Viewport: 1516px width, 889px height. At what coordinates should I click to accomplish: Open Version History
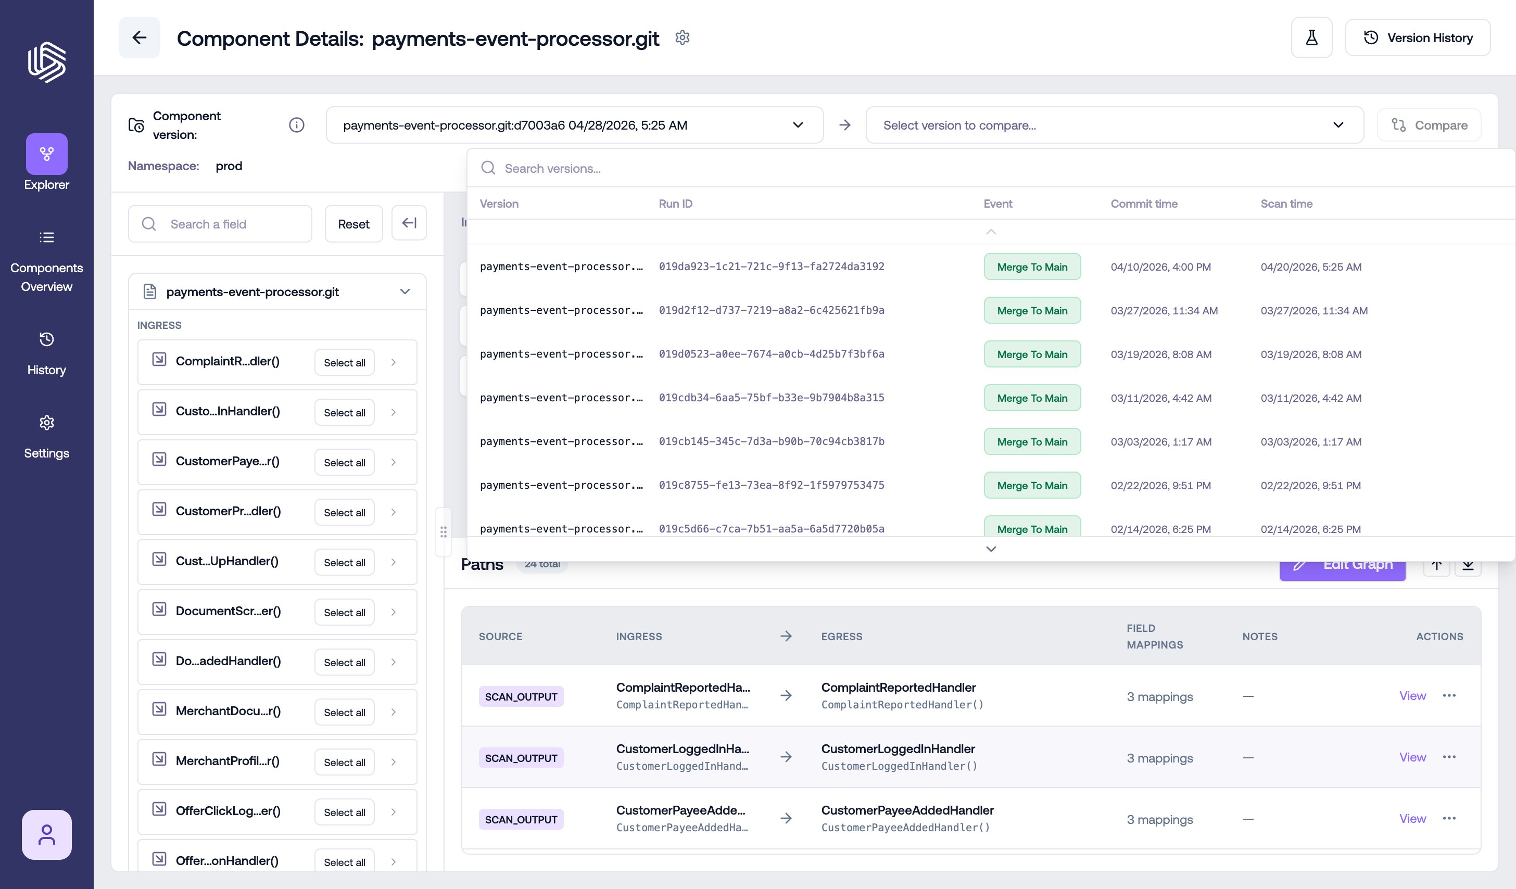1417,38
